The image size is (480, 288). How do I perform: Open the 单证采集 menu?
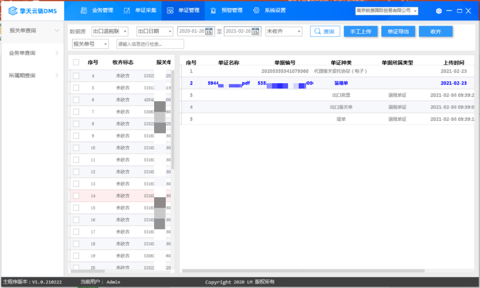(x=140, y=11)
